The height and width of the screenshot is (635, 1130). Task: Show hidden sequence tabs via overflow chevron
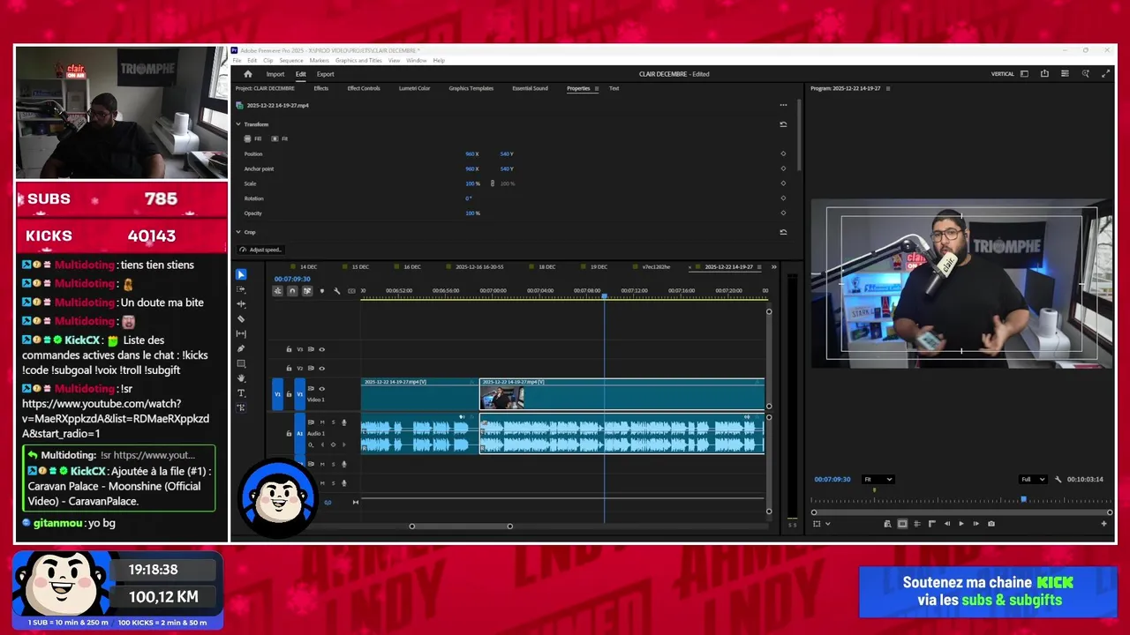(774, 266)
